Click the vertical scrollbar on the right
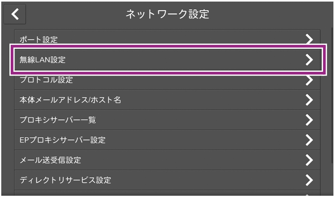Image resolution: width=335 pixels, height=197 pixels. click(332, 94)
